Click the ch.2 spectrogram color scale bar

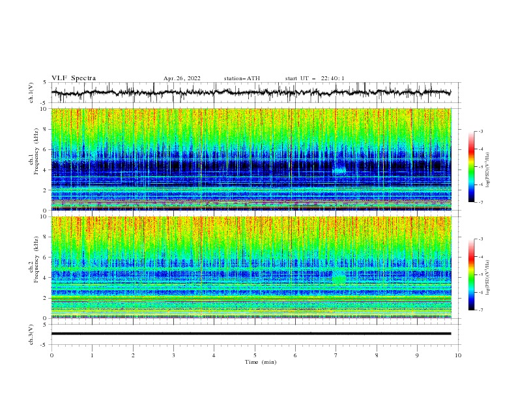472,274
